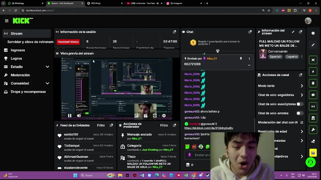Click the Español tag chip
Image resolution: width=321 pixels, height=180 pixels.
[292, 57]
